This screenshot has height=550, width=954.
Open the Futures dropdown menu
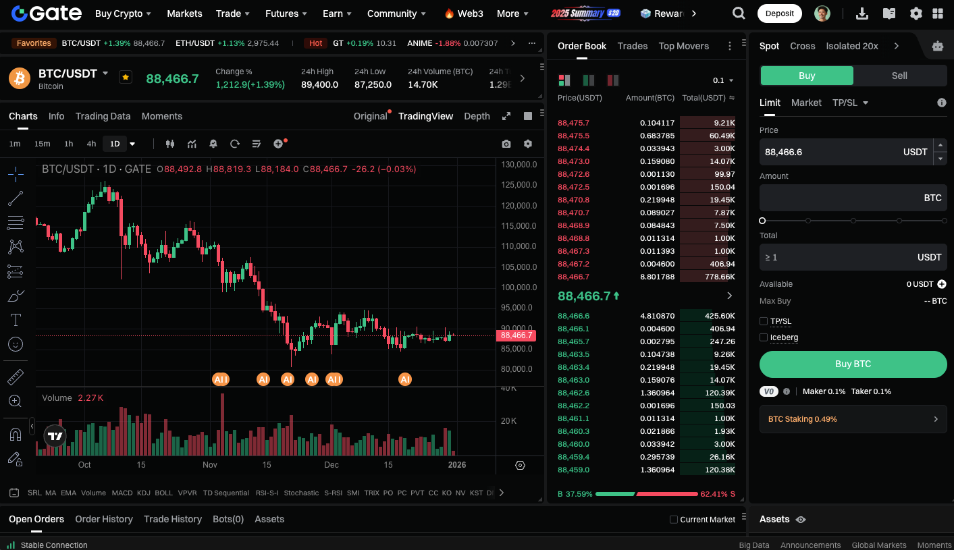(x=286, y=13)
